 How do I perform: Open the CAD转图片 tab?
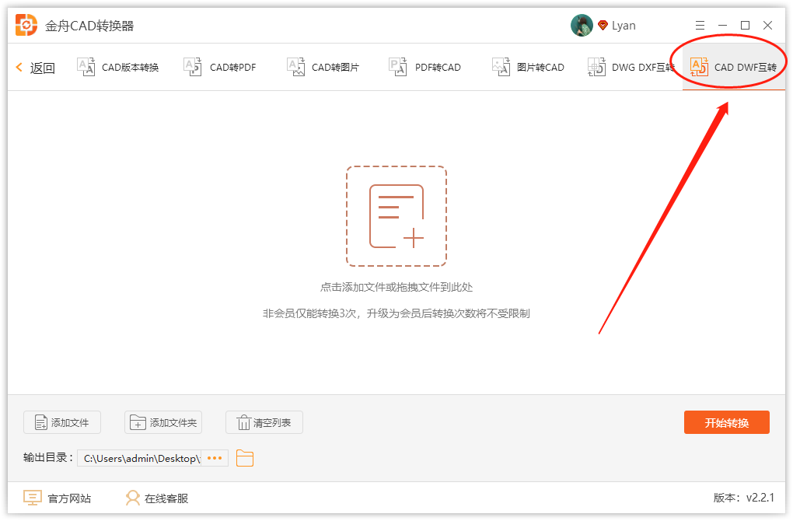(323, 68)
